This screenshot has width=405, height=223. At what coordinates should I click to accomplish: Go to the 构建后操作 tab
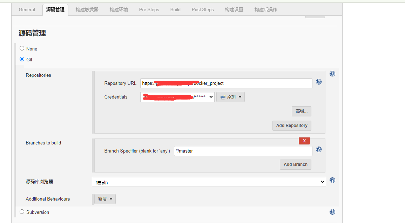[266, 9]
